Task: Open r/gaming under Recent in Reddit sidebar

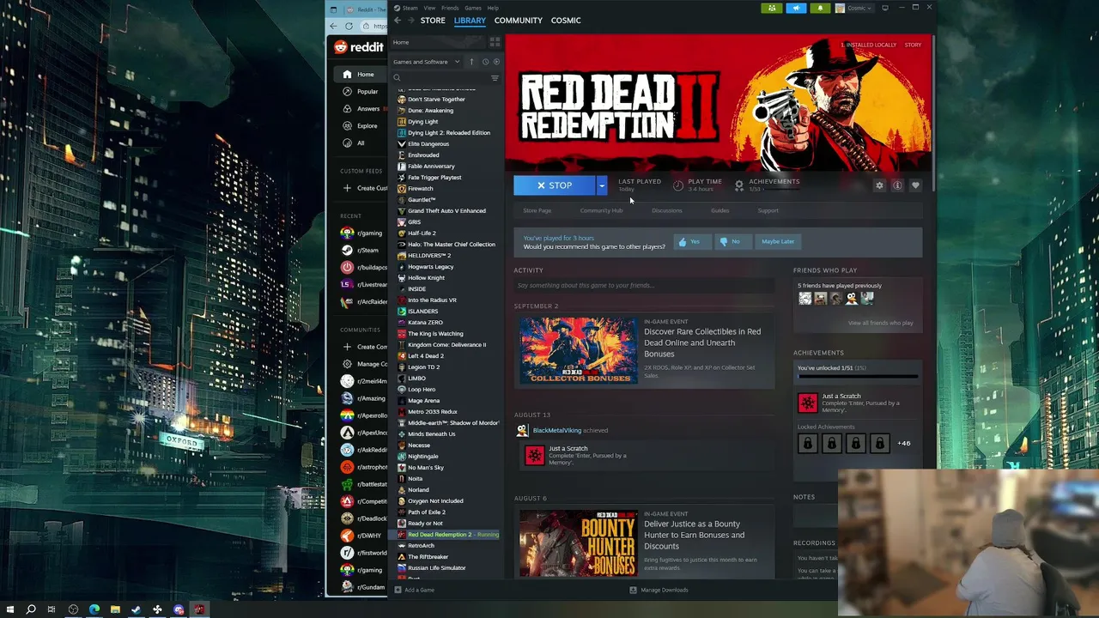Action: 362,233
